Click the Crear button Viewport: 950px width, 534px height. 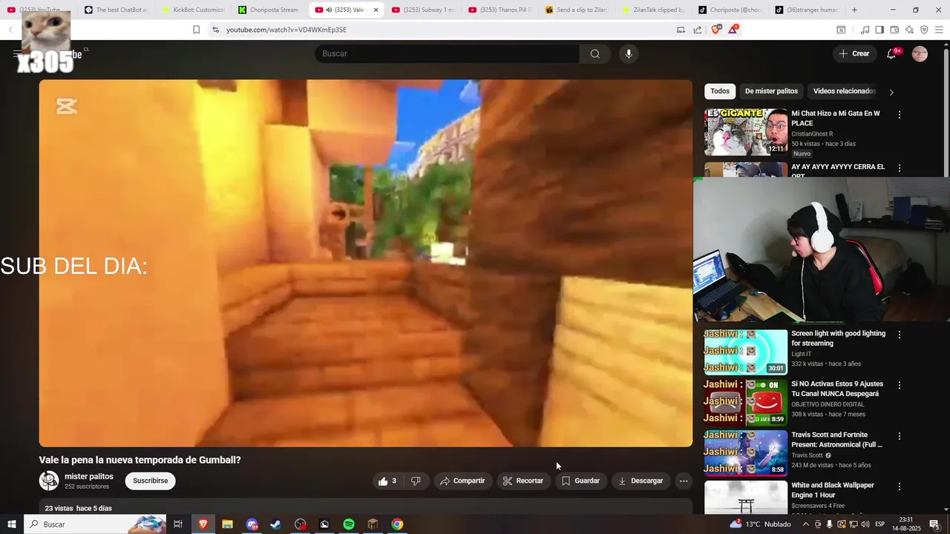coord(854,53)
